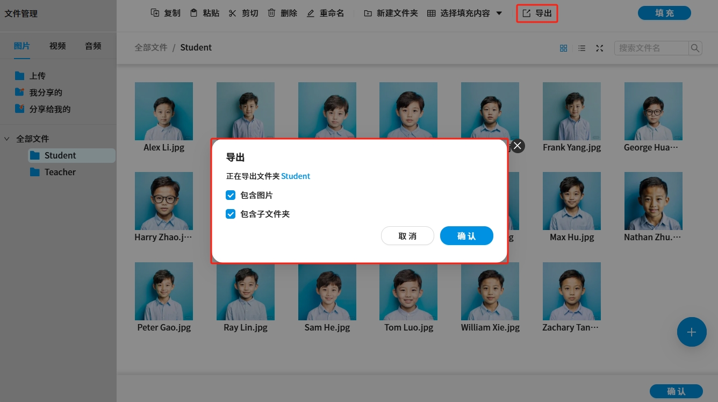
Task: Click the Cut (剪切) scissors icon
Action: (232, 13)
